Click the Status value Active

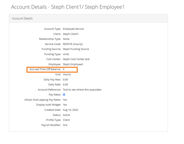coord(66,115)
